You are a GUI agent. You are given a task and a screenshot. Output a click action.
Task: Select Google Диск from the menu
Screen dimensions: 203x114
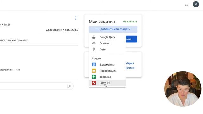[107, 37]
